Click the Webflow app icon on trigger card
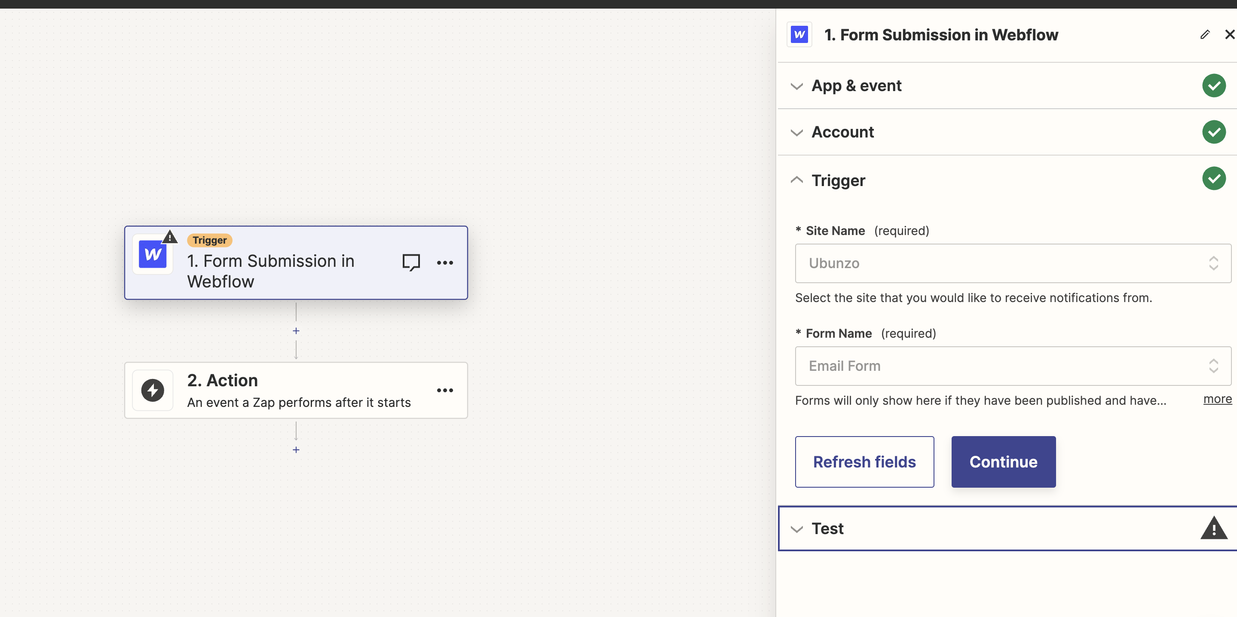 click(153, 254)
